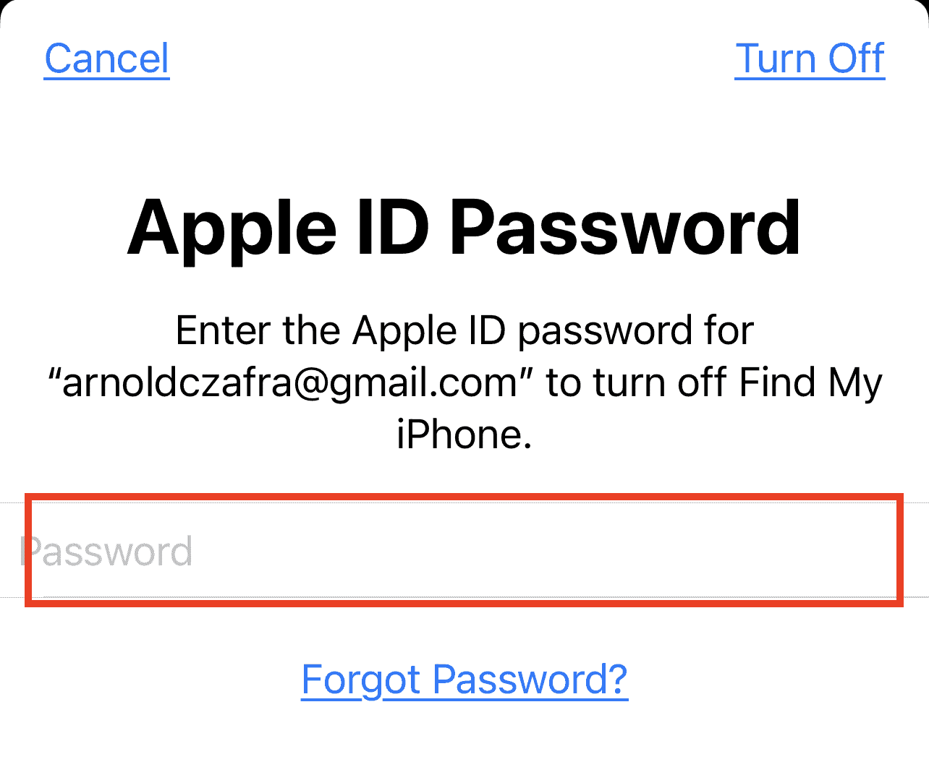Click the word 'ID' in the bold heading
Image resolution: width=929 pixels, height=775 pixels.
click(393, 228)
